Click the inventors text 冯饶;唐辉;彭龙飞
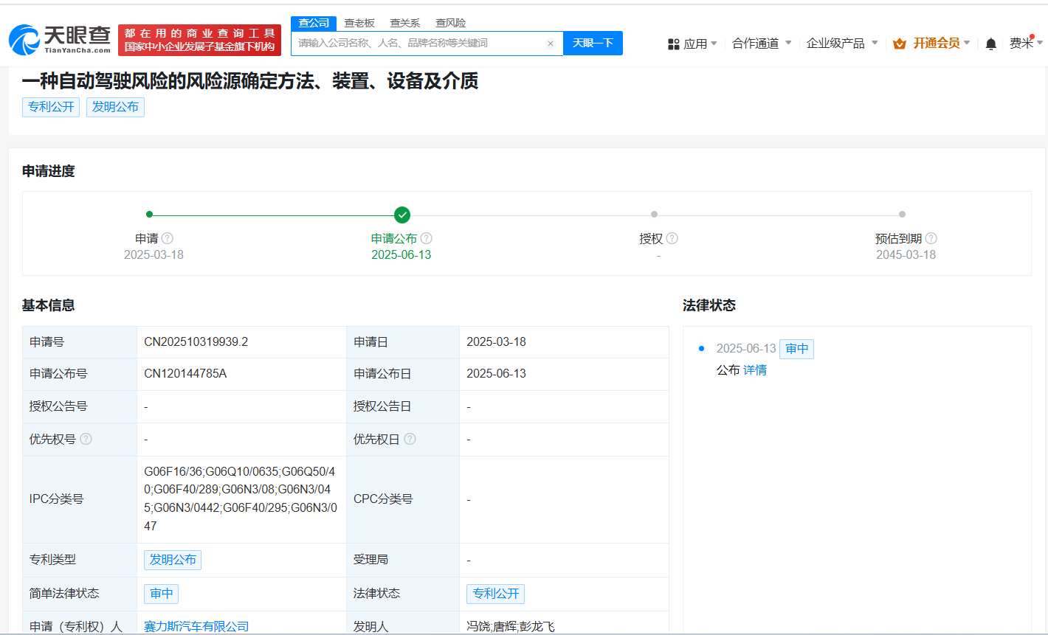The width and height of the screenshot is (1048, 635). [511, 626]
